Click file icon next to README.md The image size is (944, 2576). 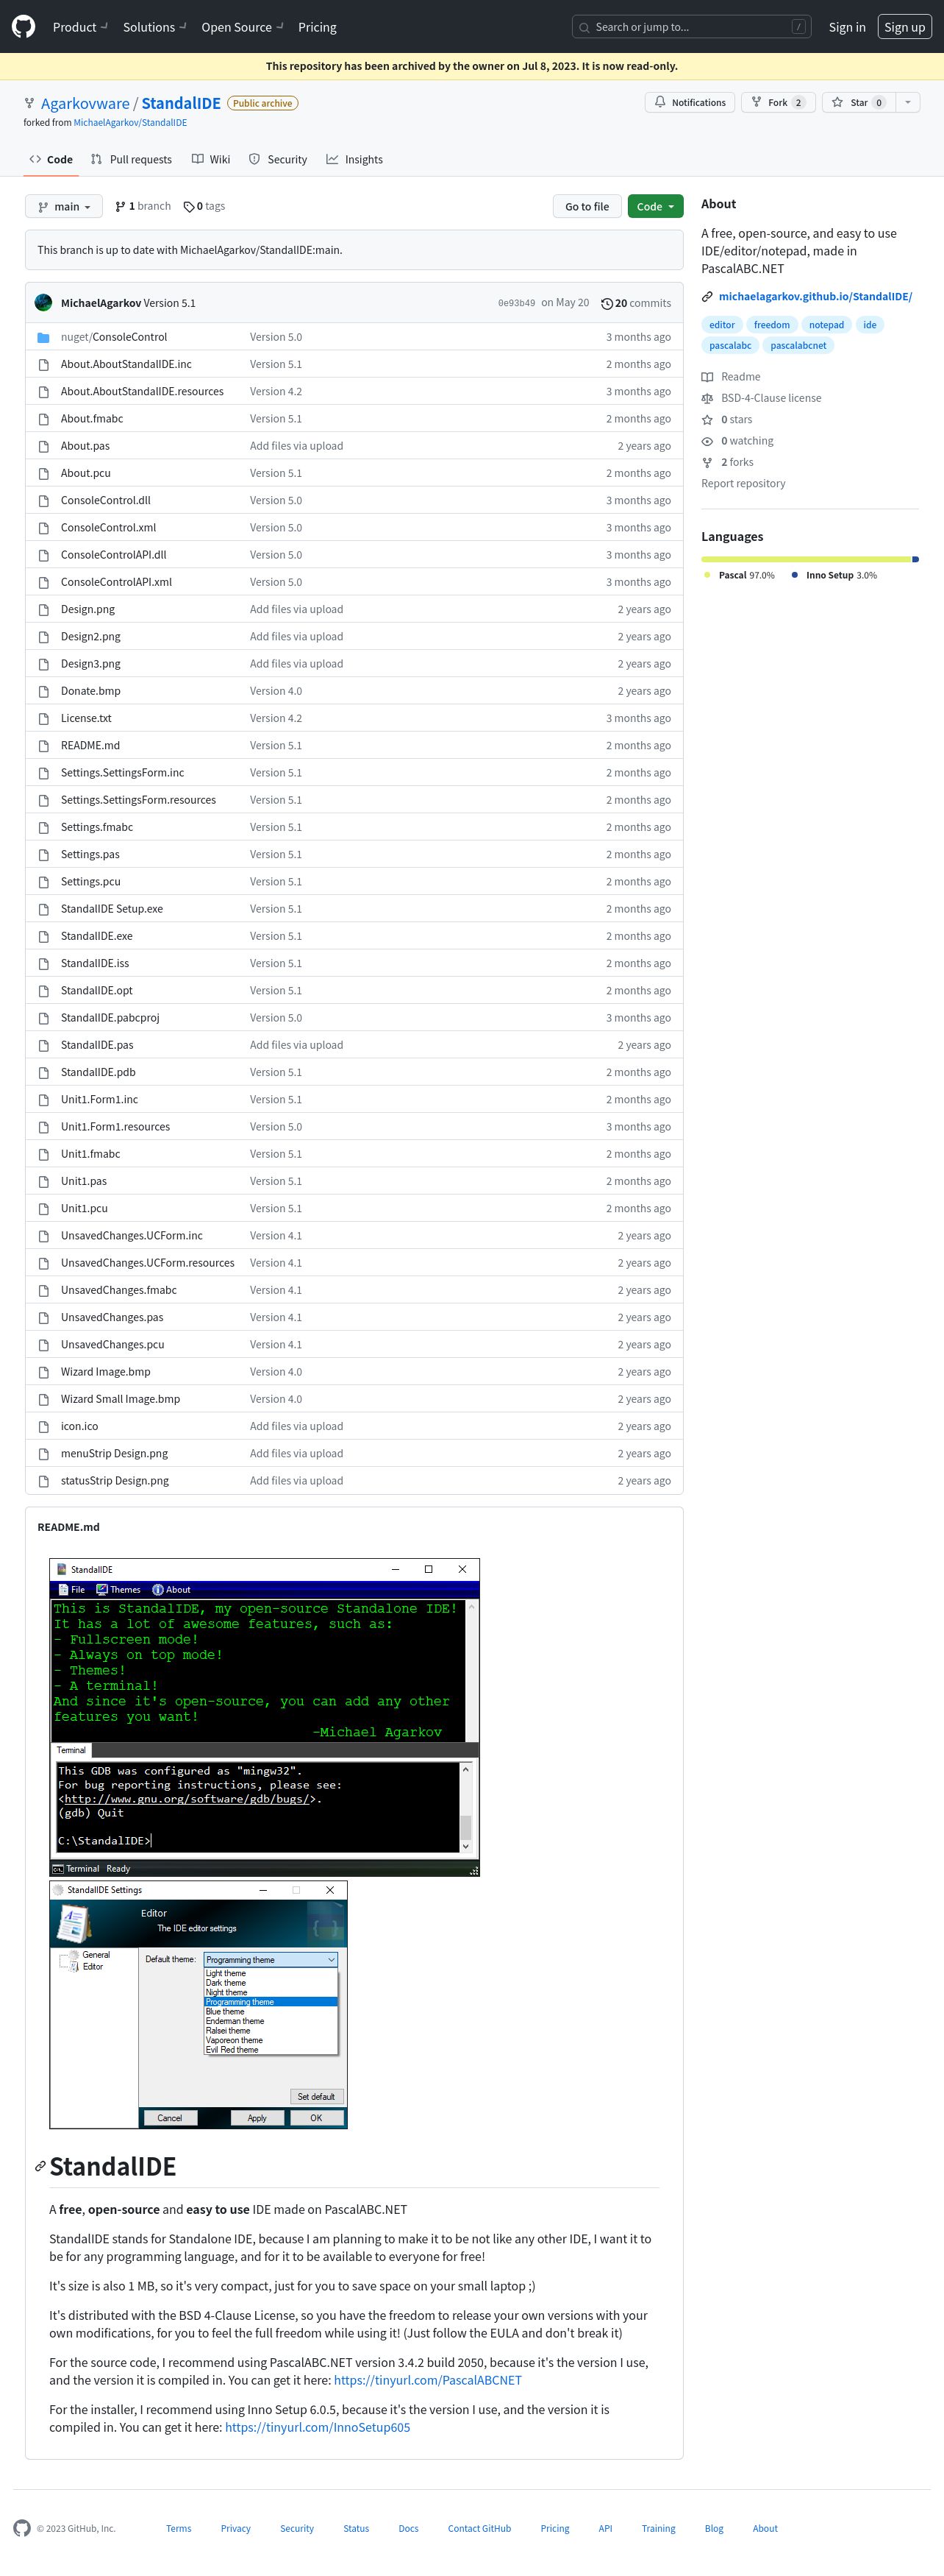click(x=43, y=745)
